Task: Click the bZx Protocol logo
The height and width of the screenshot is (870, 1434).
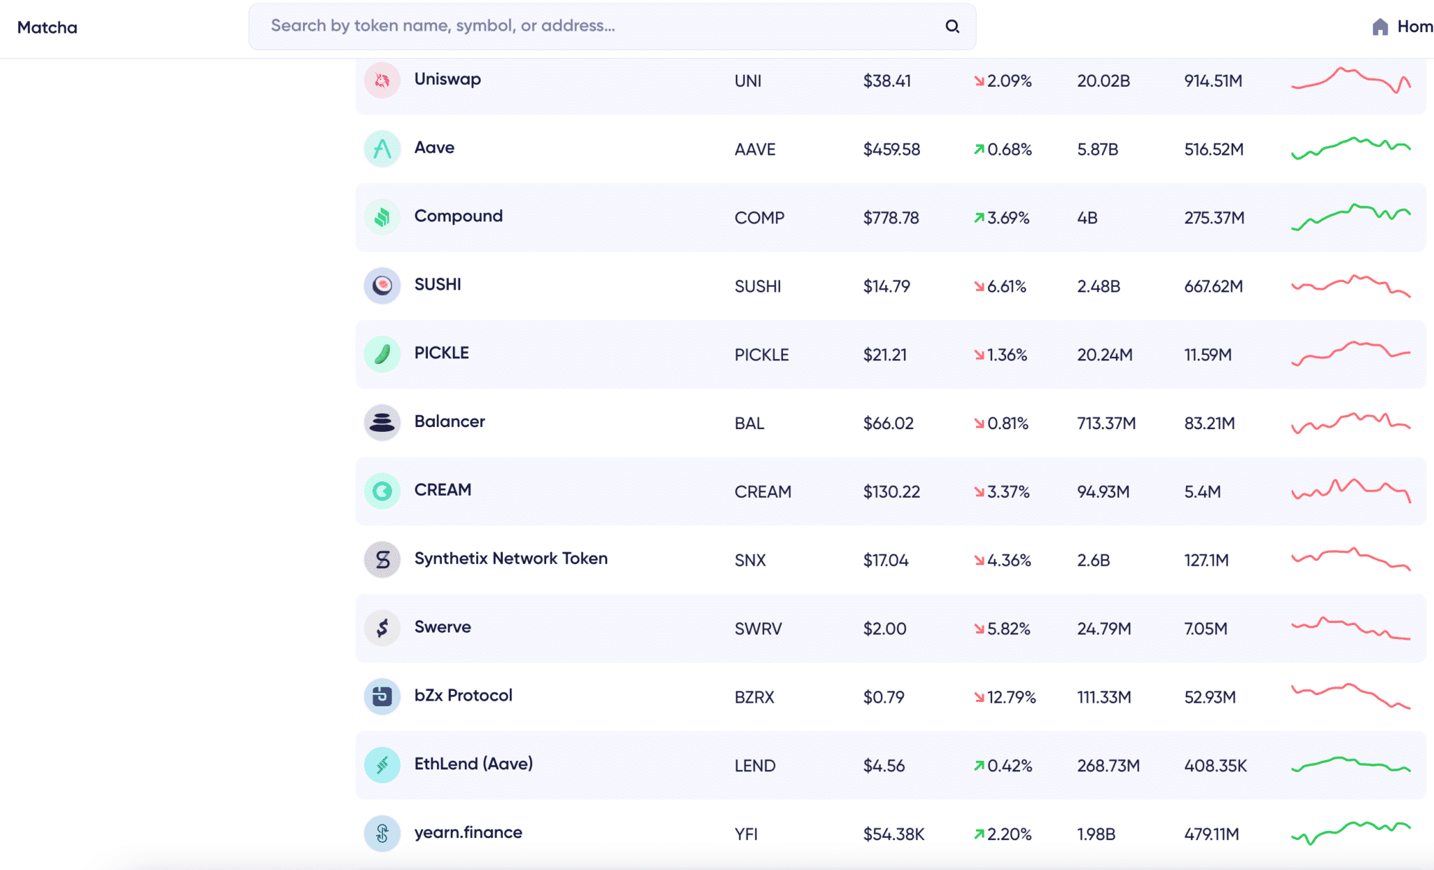Action: (382, 696)
